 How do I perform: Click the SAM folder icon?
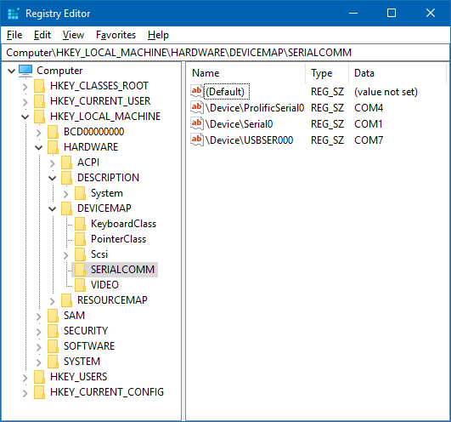[x=53, y=316]
